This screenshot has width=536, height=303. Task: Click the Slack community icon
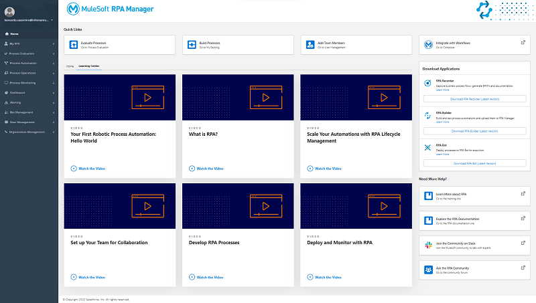[x=428, y=245]
